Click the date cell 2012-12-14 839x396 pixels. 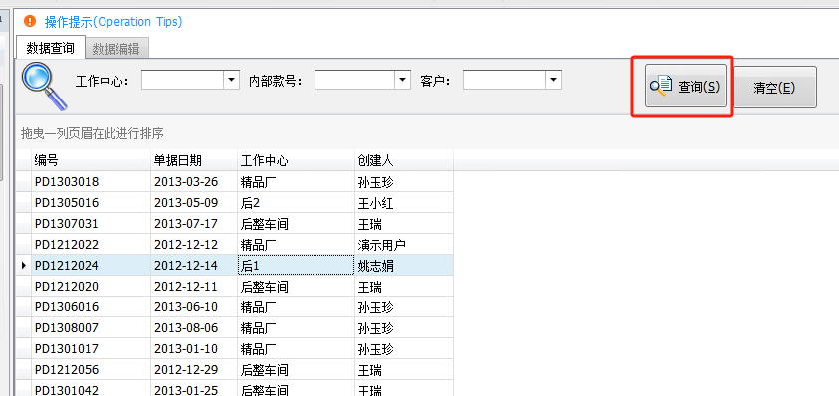coord(194,266)
